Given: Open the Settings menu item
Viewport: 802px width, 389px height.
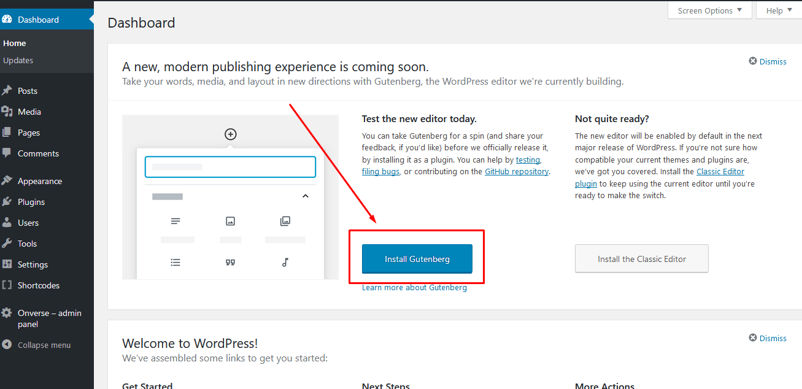Looking at the screenshot, I should tap(33, 264).
